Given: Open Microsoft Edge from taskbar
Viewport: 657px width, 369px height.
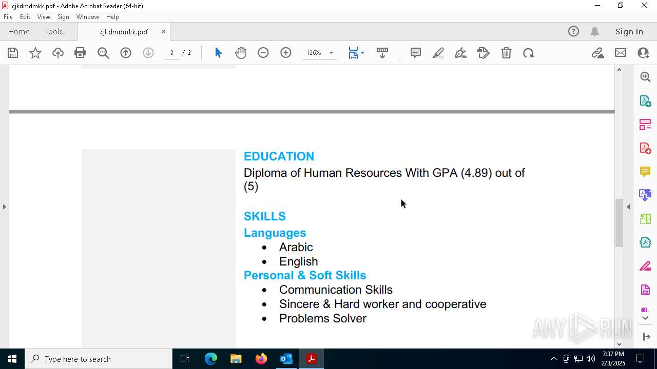Looking at the screenshot, I should pyautogui.click(x=211, y=359).
